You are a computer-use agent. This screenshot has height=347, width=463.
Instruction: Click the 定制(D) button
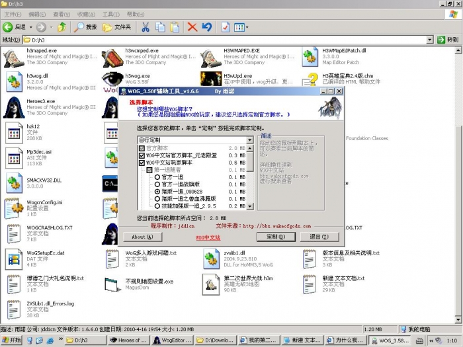276,237
